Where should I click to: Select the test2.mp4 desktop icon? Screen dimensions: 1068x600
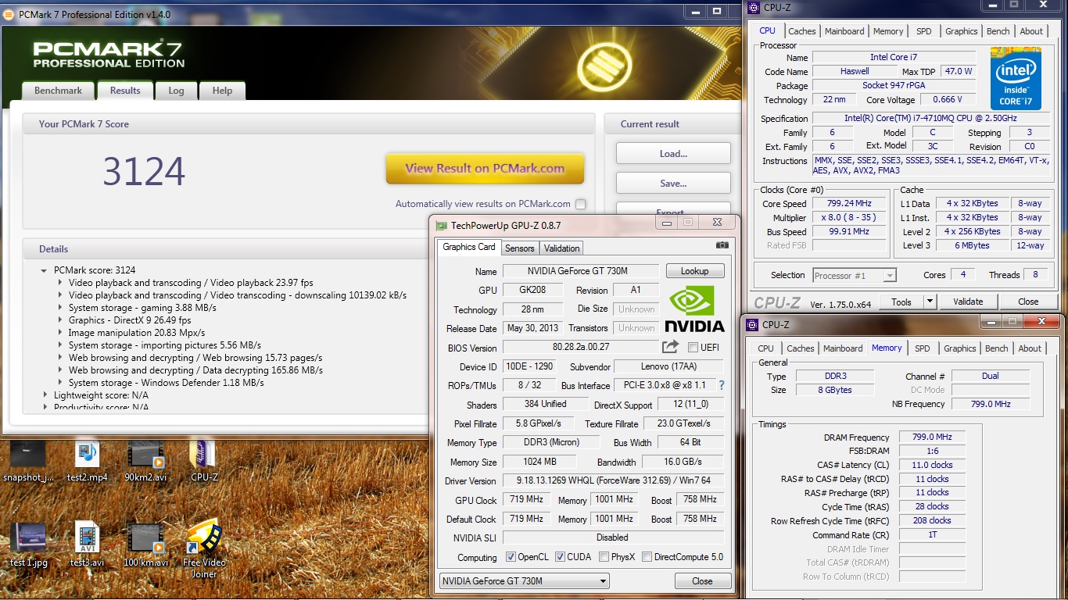click(87, 461)
